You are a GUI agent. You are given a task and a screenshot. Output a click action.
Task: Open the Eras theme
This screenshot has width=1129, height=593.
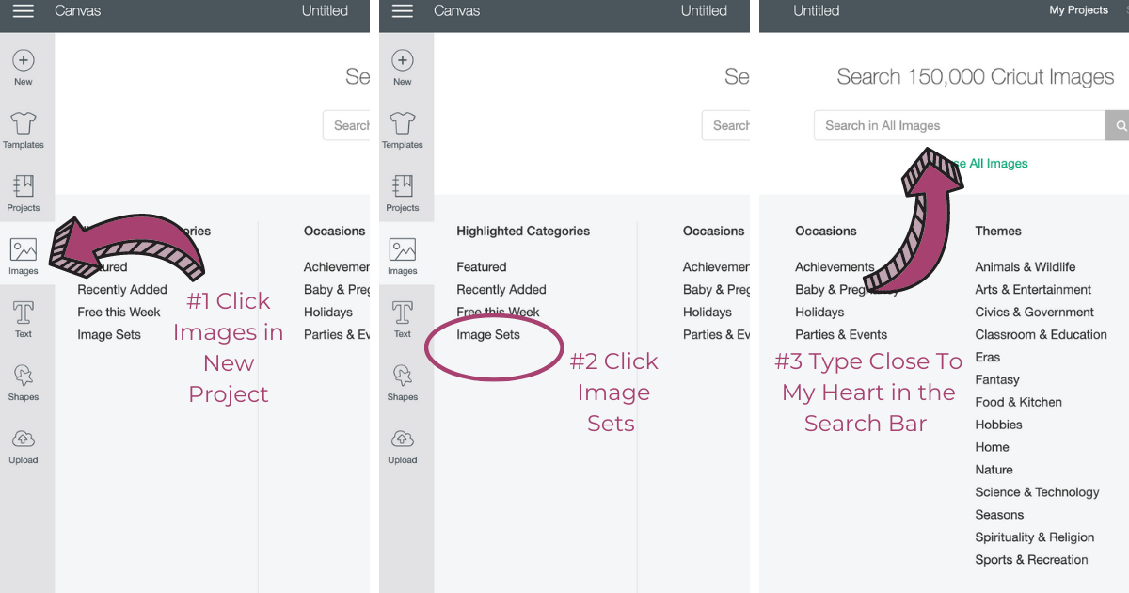click(988, 358)
